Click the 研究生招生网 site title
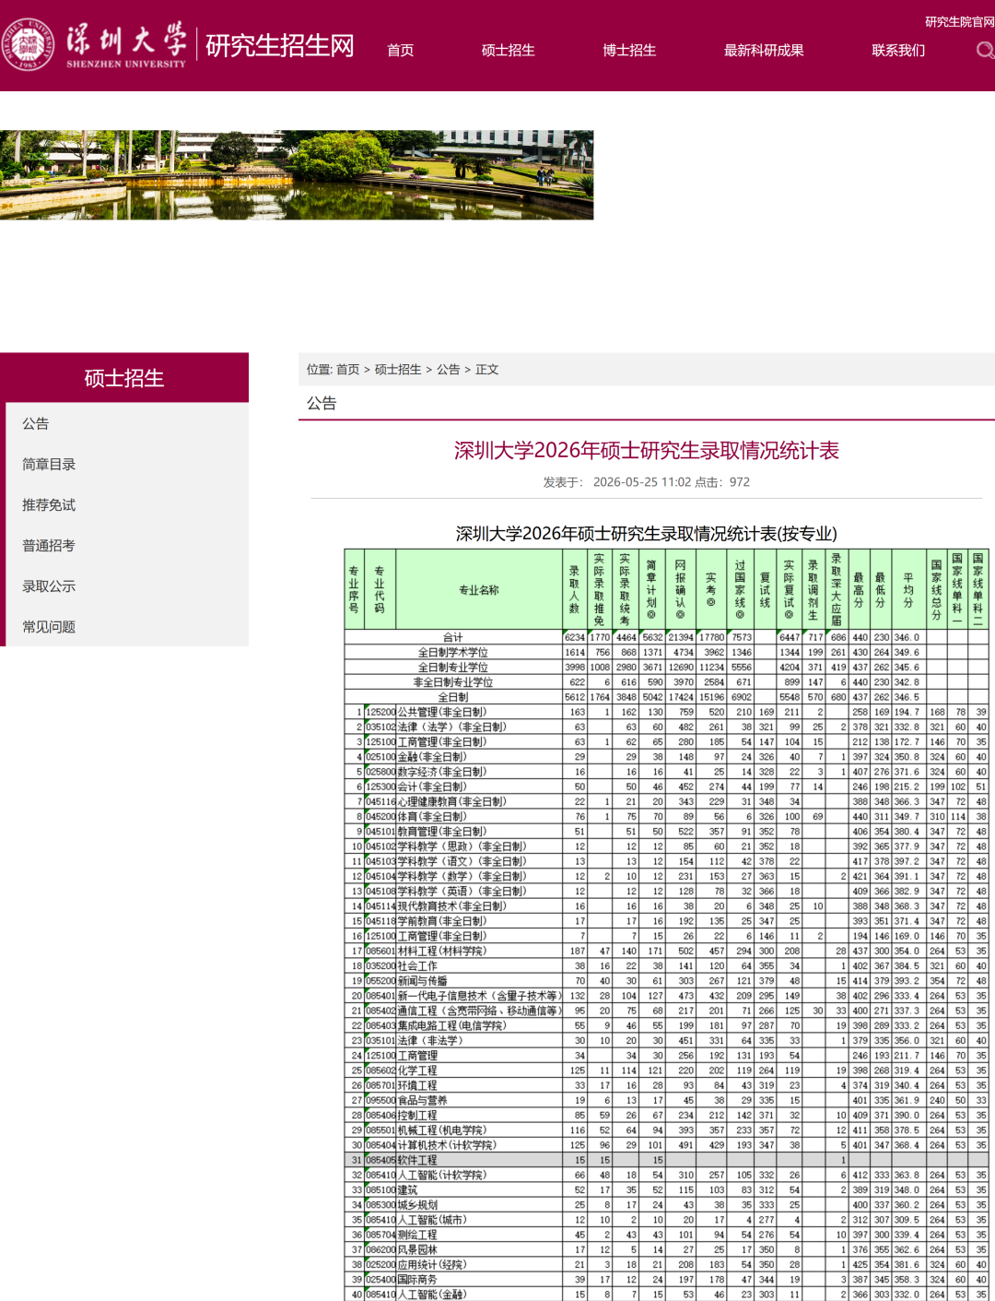The height and width of the screenshot is (1301, 995). 280,45
